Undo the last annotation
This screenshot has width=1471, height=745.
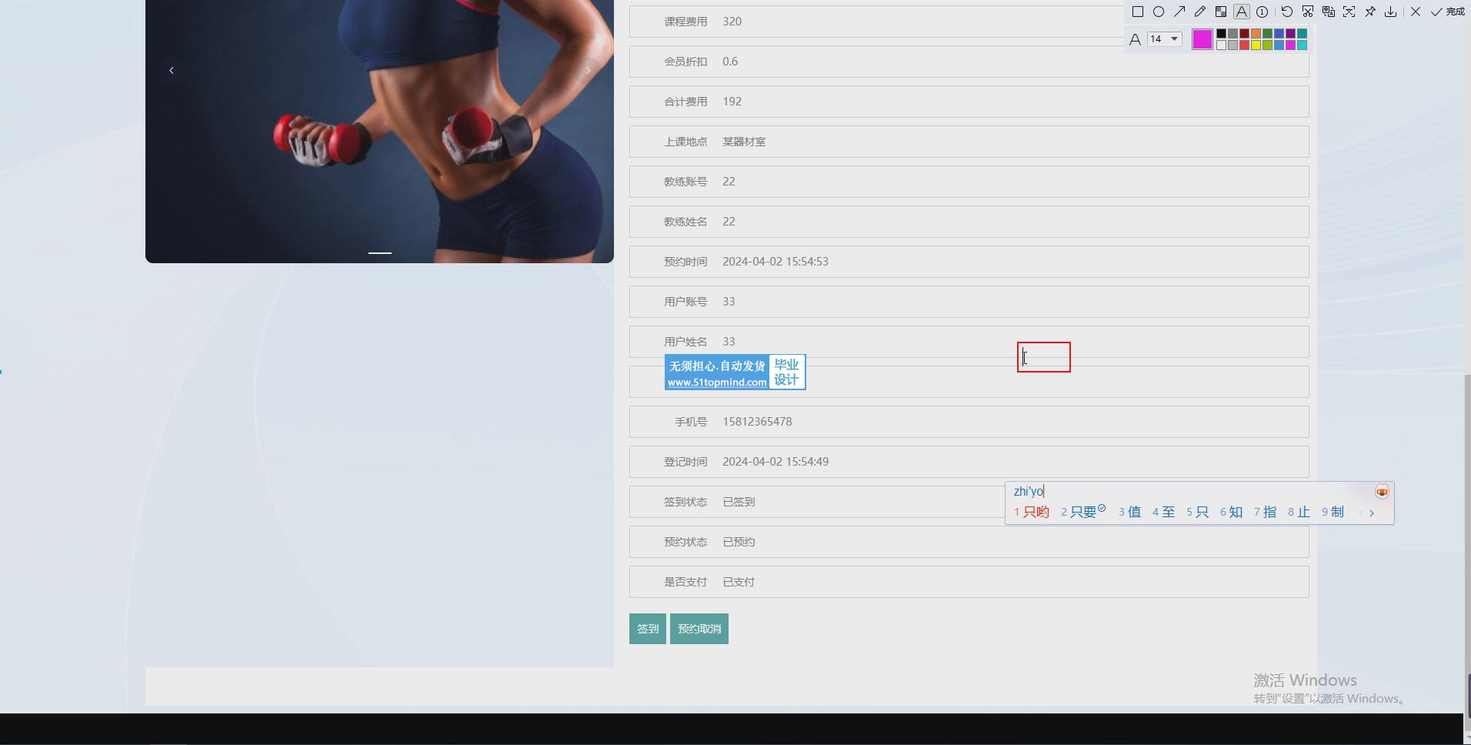pos(1287,12)
